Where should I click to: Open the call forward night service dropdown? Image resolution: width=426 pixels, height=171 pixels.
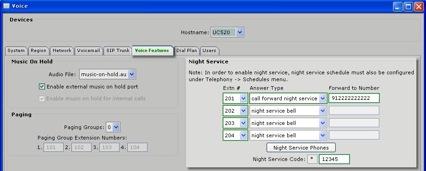click(x=288, y=98)
